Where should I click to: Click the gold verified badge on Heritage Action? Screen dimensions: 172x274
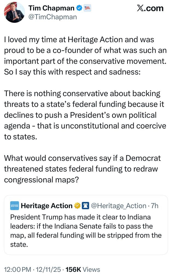coord(77,206)
